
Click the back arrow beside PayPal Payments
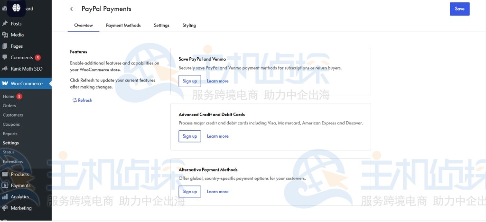point(71,9)
